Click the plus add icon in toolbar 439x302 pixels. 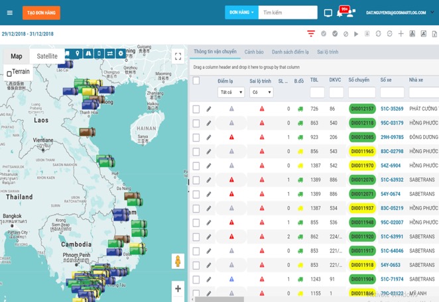[401, 34]
